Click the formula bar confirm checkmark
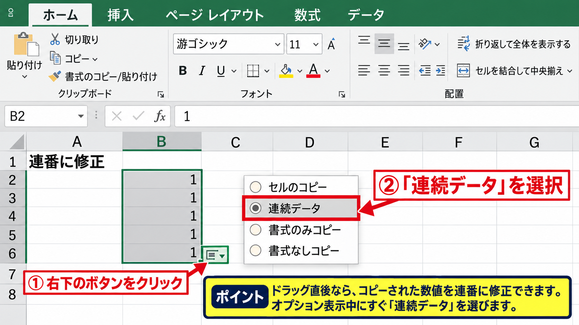579x325 pixels. point(138,116)
